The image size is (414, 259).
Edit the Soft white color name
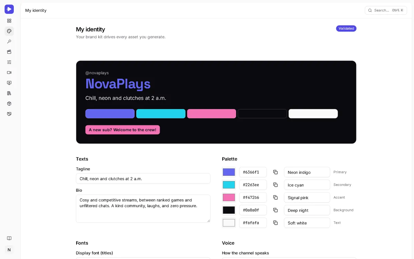click(307, 223)
